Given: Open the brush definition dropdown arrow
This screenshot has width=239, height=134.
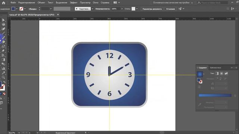Looking at the screenshot, I should click(92, 9).
